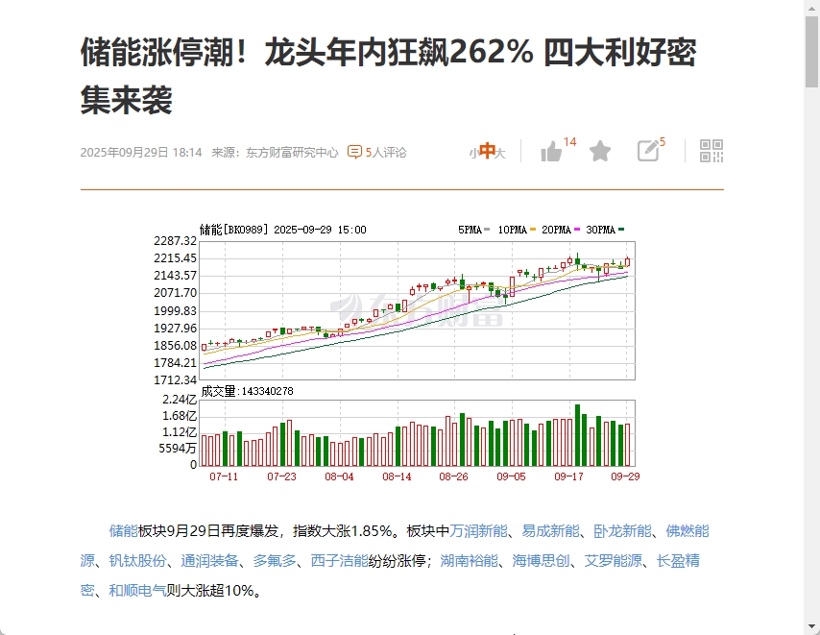The height and width of the screenshot is (635, 820).
Task: Set font size to large 大
Action: coord(500,154)
